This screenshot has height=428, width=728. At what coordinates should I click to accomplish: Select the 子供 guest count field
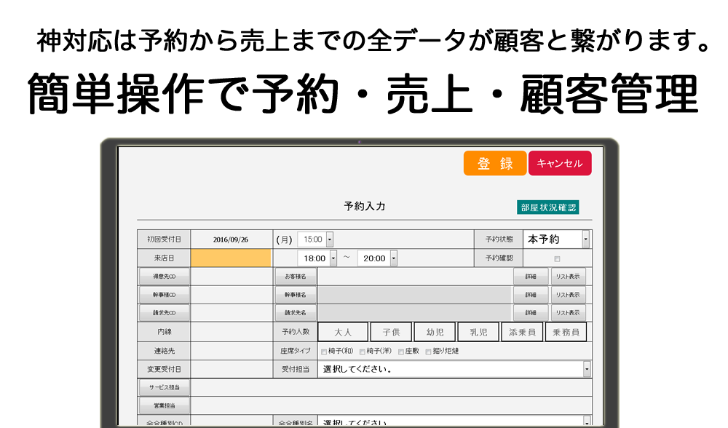click(x=391, y=332)
